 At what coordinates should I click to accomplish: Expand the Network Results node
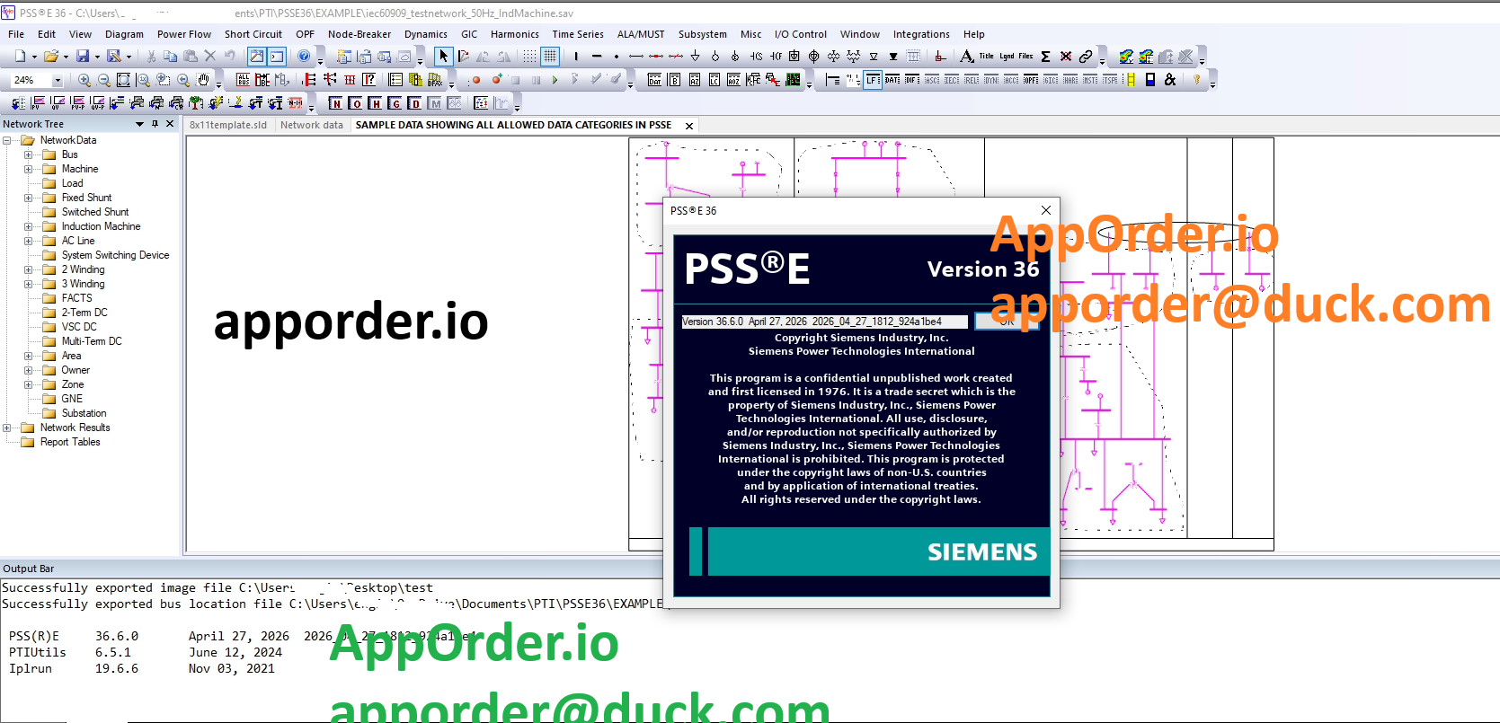(6, 428)
